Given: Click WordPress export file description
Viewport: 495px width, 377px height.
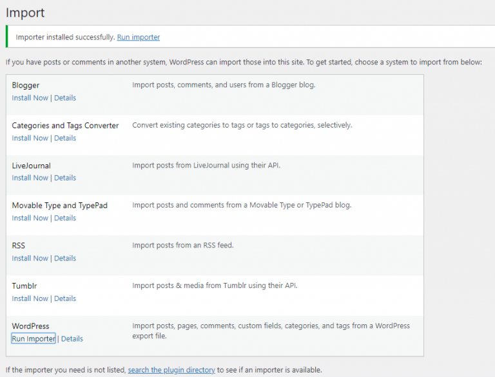Looking at the screenshot, I should [271, 331].
